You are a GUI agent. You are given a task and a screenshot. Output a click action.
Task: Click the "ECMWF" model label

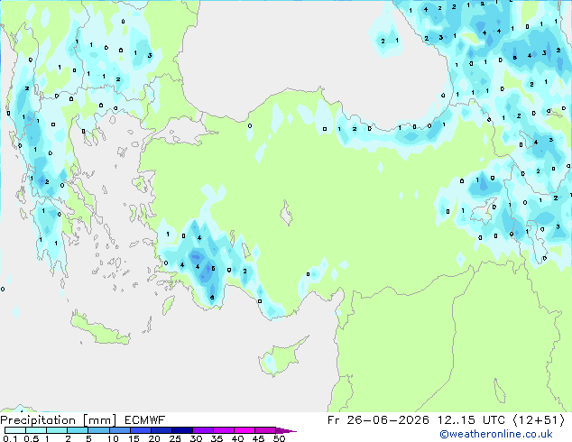(145, 420)
